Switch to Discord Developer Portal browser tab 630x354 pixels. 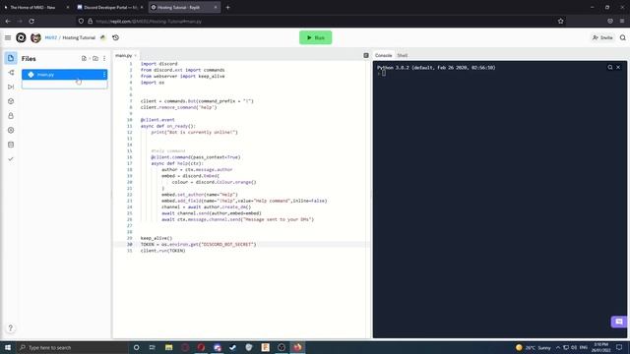(x=109, y=7)
